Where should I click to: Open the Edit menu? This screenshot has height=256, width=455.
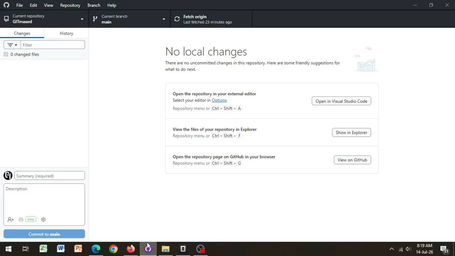33,5
